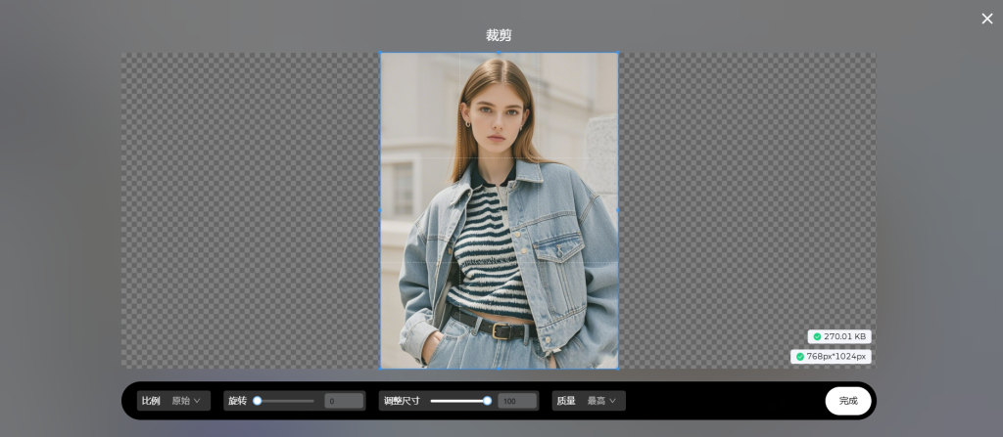Click the chevron arrow next to 原始
1003x437 pixels.
coord(197,401)
